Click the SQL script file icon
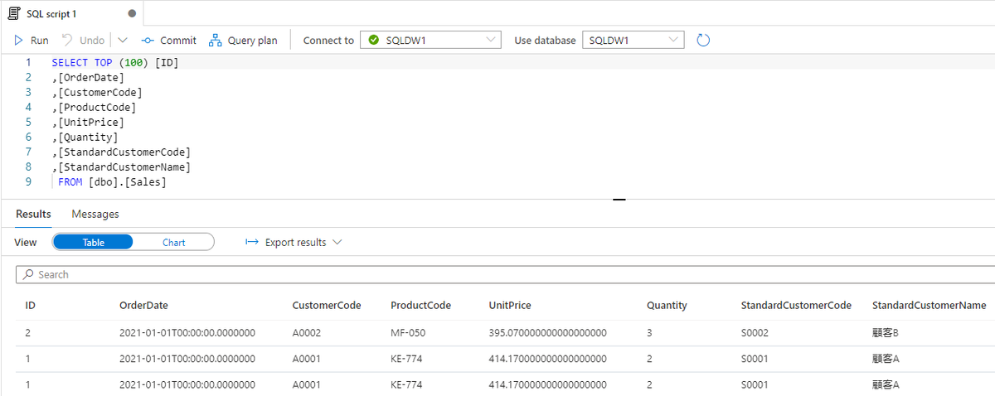 coord(13,13)
